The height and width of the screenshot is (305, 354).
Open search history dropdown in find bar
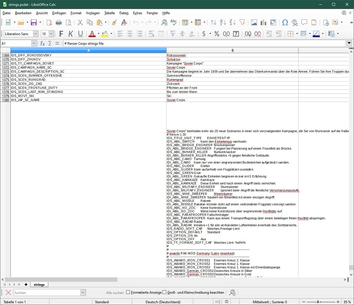pyautogui.click(x=83, y=293)
